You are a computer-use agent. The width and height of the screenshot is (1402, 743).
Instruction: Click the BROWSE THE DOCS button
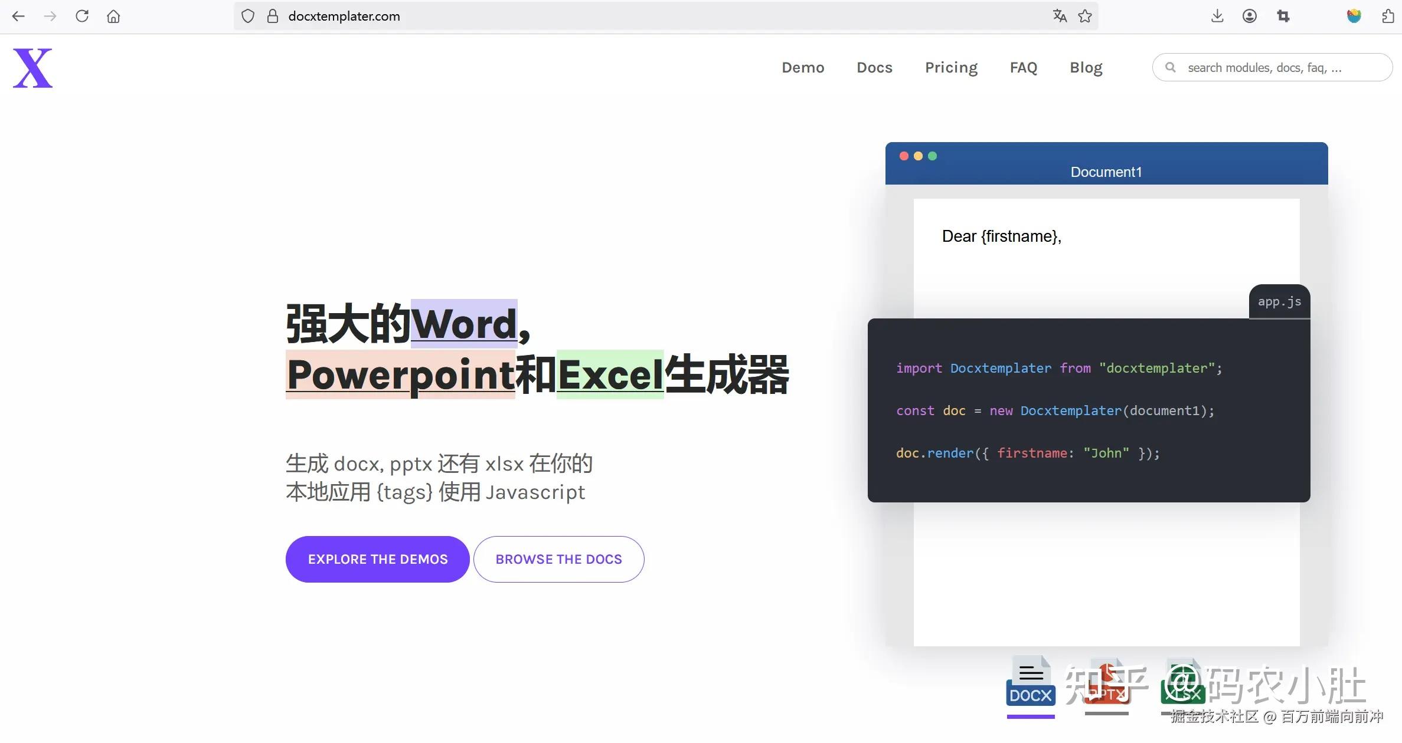pos(558,559)
